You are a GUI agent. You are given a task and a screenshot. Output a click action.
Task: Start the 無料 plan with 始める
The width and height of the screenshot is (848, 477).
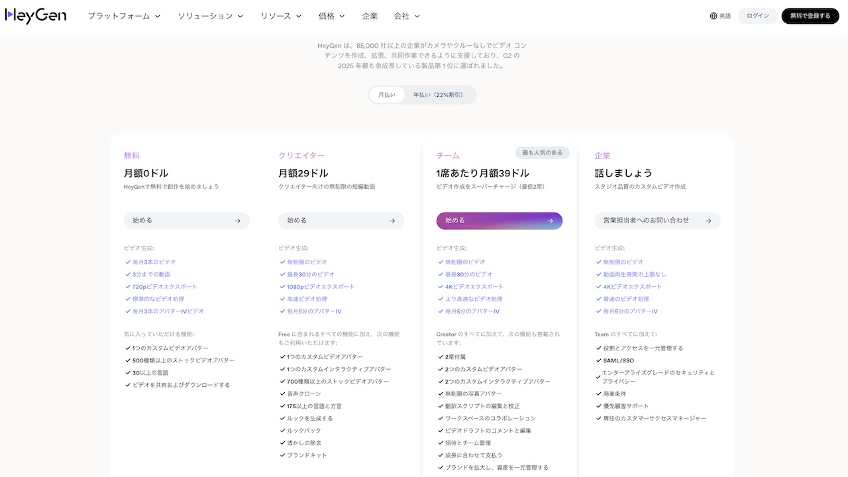187,221
